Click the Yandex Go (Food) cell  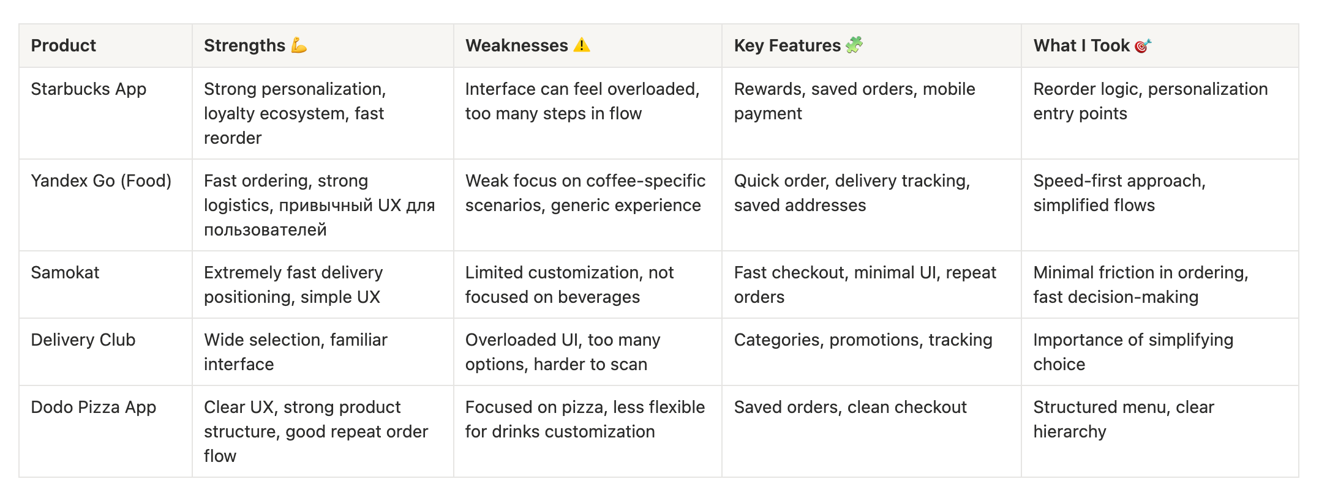pyautogui.click(x=101, y=181)
